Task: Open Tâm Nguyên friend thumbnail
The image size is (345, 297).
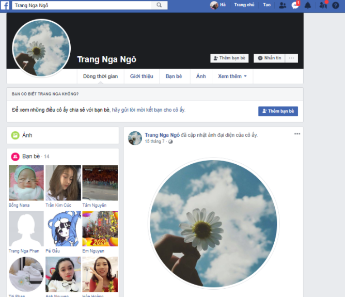Action: point(100,183)
